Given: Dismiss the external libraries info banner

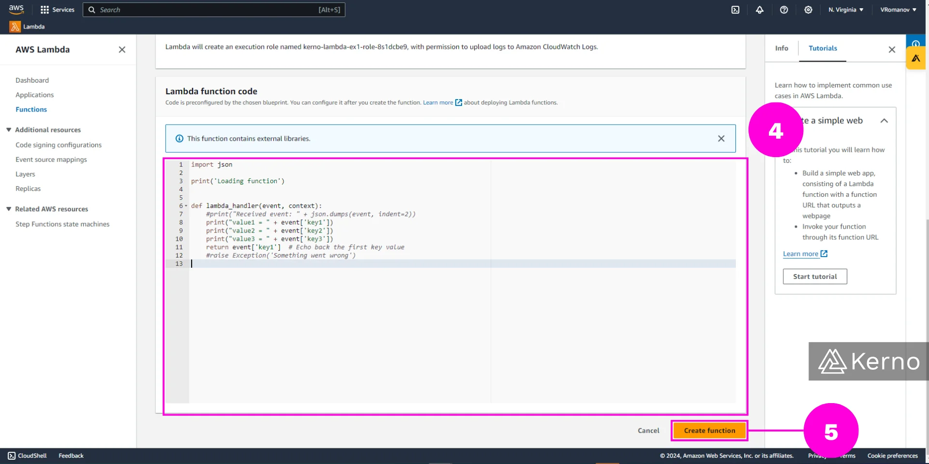Looking at the screenshot, I should point(721,138).
